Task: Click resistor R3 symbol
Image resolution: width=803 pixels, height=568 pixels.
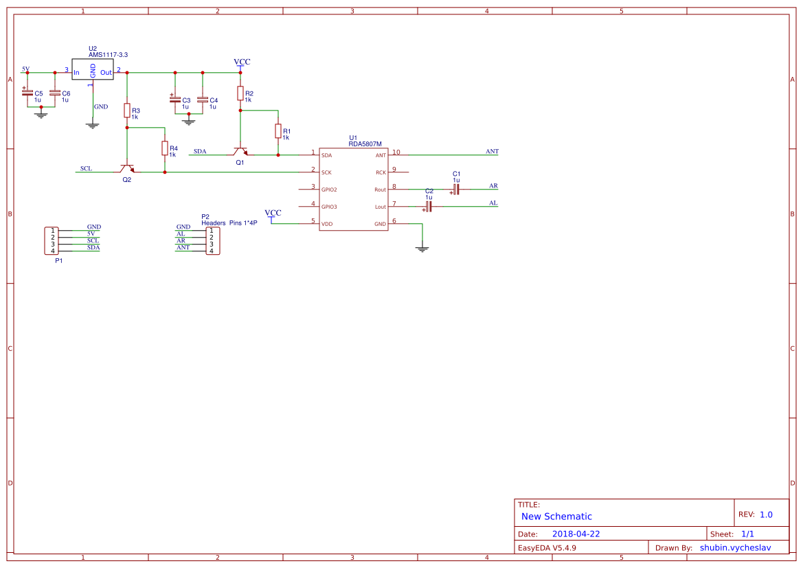Action: [127, 110]
